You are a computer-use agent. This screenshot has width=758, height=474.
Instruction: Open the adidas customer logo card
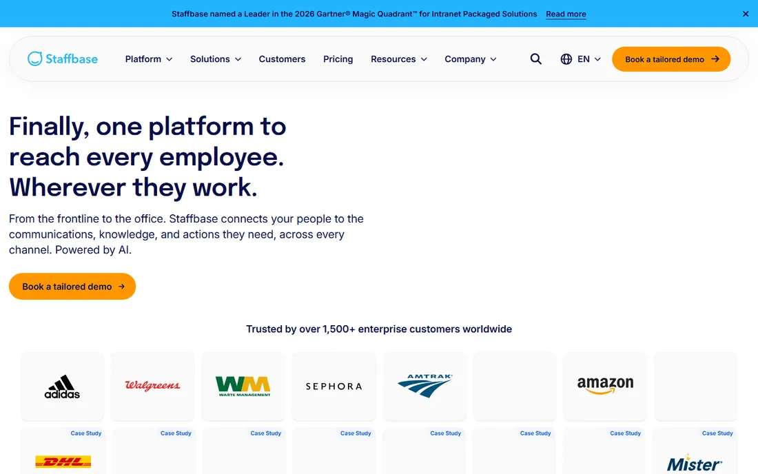pos(62,386)
